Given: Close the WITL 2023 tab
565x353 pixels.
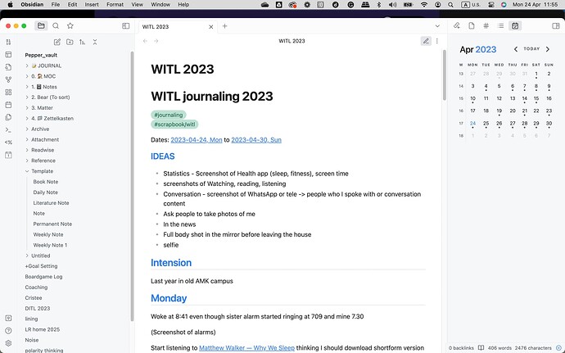Looking at the screenshot, I should (x=211, y=27).
